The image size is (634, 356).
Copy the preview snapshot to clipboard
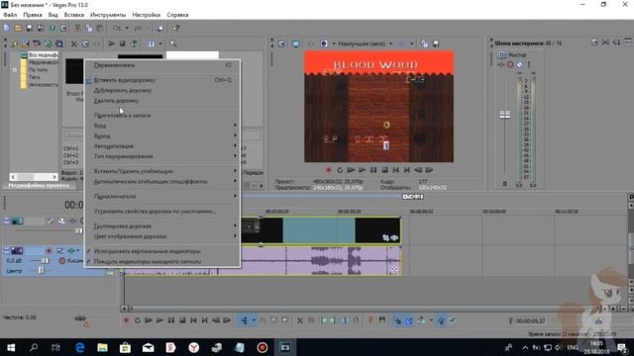(424, 44)
